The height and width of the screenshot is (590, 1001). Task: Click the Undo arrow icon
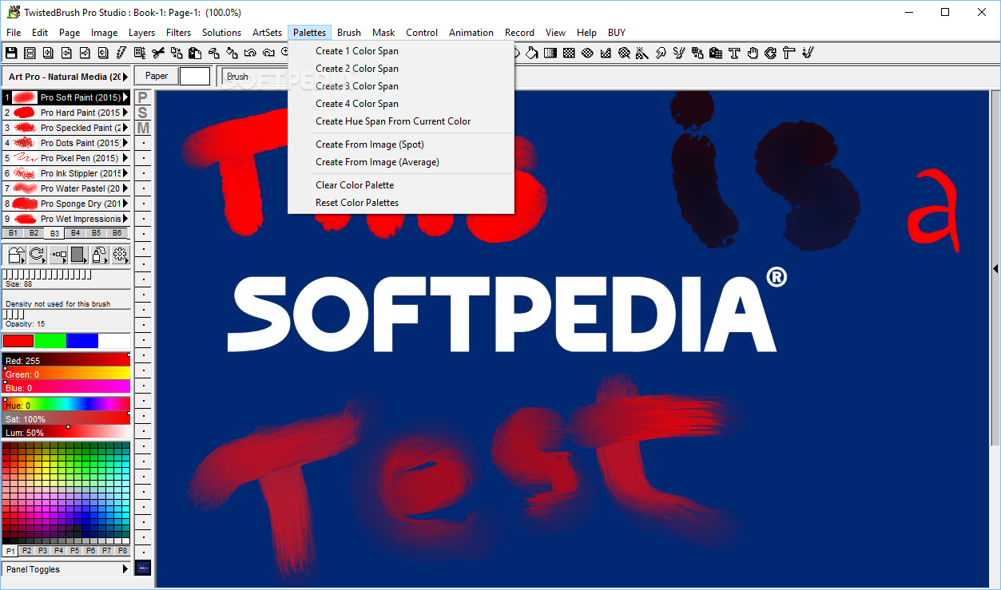pyautogui.click(x=250, y=53)
